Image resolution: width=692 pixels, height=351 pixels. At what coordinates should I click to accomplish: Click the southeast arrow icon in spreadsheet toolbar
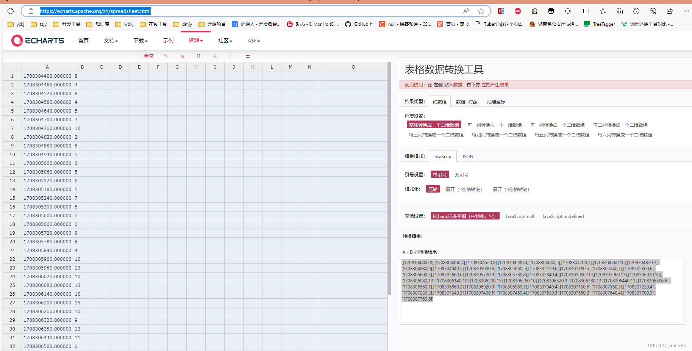tap(182, 56)
